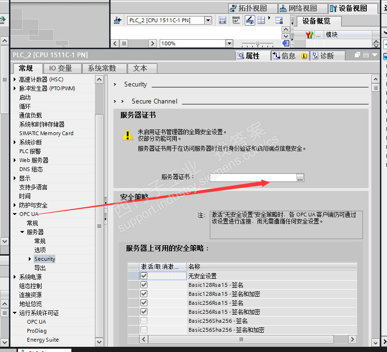The width and height of the screenshot is (387, 352).
Task: Expand the 脉冲发生器 (PTO/PWM) node
Action: [15, 88]
